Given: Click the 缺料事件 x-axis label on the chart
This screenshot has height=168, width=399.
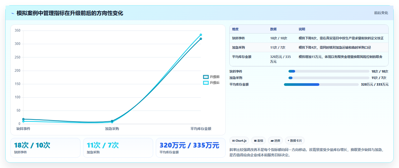Looking at the screenshot, I should click(23, 129).
